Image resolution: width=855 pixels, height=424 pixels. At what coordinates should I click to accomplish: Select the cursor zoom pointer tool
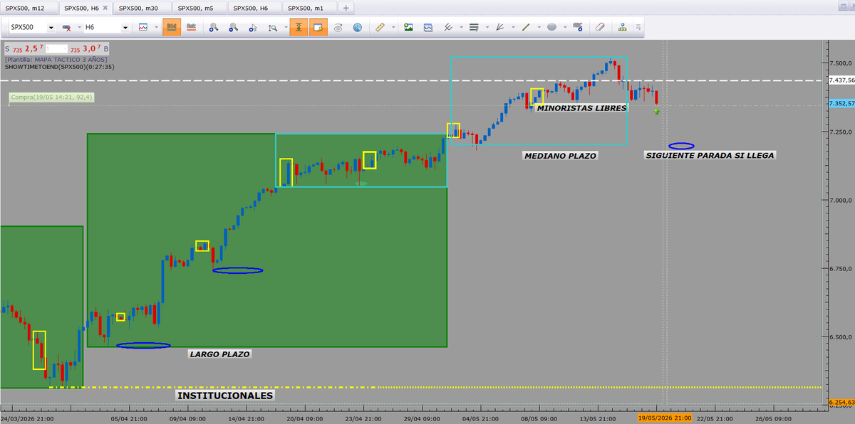(253, 28)
